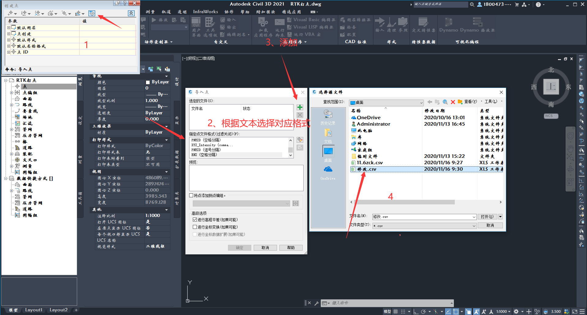Open help for the 创建点 toolbar

pyautogui.click(x=125, y=3)
